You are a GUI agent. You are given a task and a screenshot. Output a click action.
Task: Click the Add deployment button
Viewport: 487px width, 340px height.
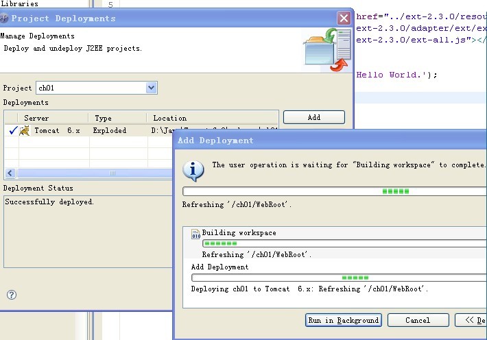pos(314,117)
